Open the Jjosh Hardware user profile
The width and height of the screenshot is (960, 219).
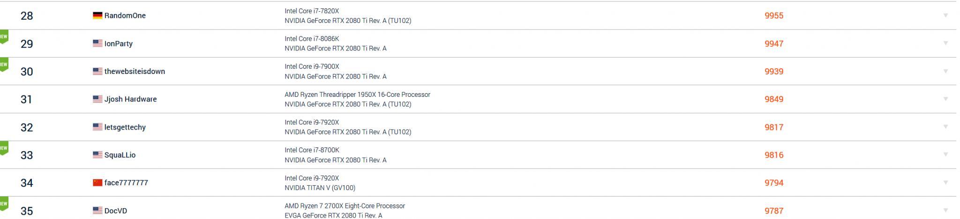click(130, 99)
